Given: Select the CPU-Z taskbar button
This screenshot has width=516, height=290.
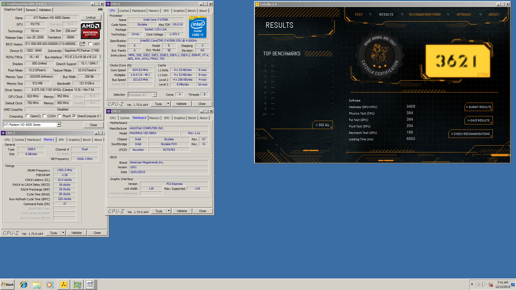Looking at the screenshot, I should pos(90,285).
